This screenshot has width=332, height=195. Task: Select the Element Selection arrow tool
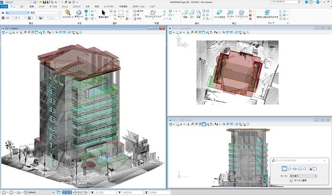(x=104, y=13)
